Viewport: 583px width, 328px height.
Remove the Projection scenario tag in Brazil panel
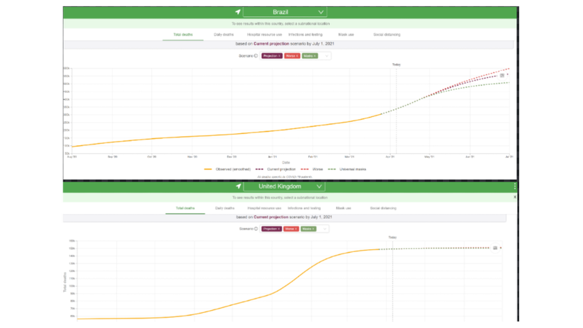pyautogui.click(x=280, y=56)
